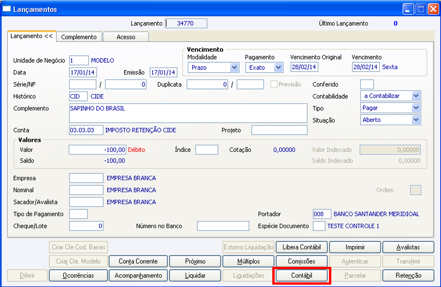The image size is (441, 287).
Task: Click the Série field
Action: (82, 84)
